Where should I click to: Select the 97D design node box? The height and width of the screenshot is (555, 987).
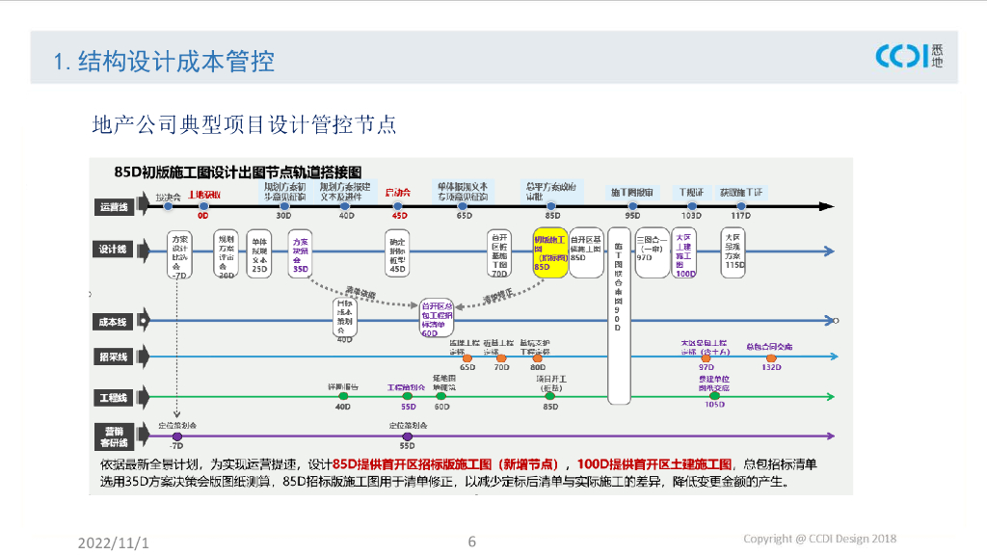tap(653, 253)
